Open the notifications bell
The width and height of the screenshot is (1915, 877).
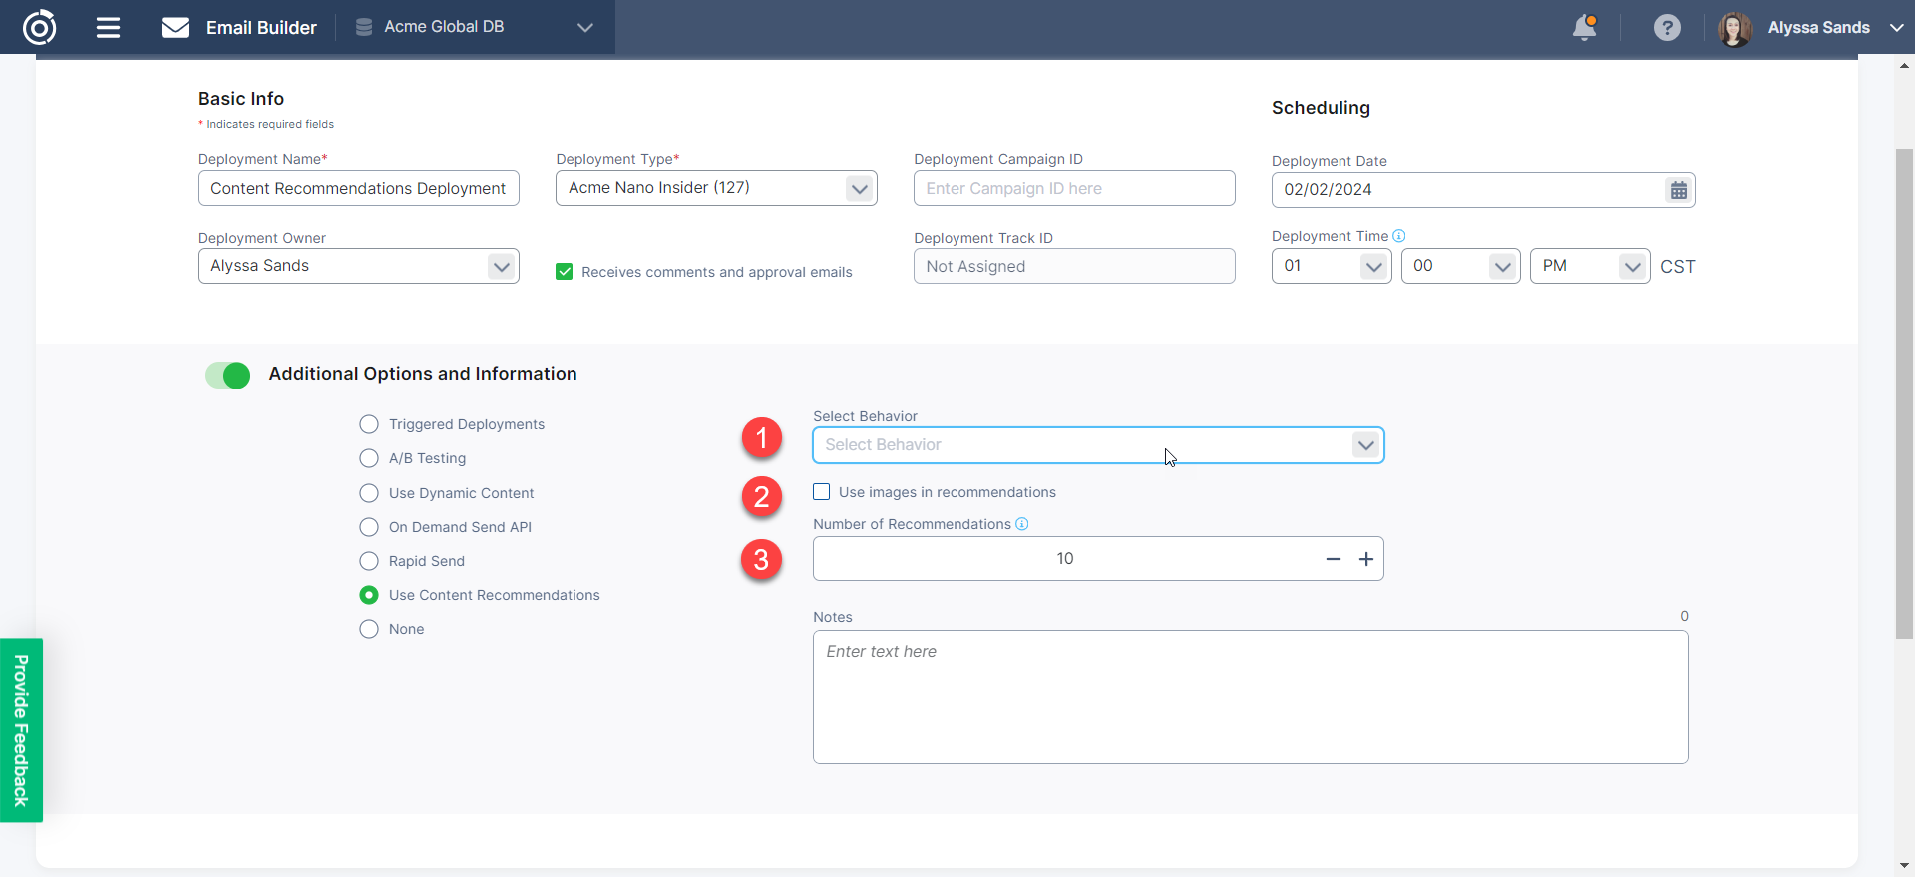[1584, 27]
